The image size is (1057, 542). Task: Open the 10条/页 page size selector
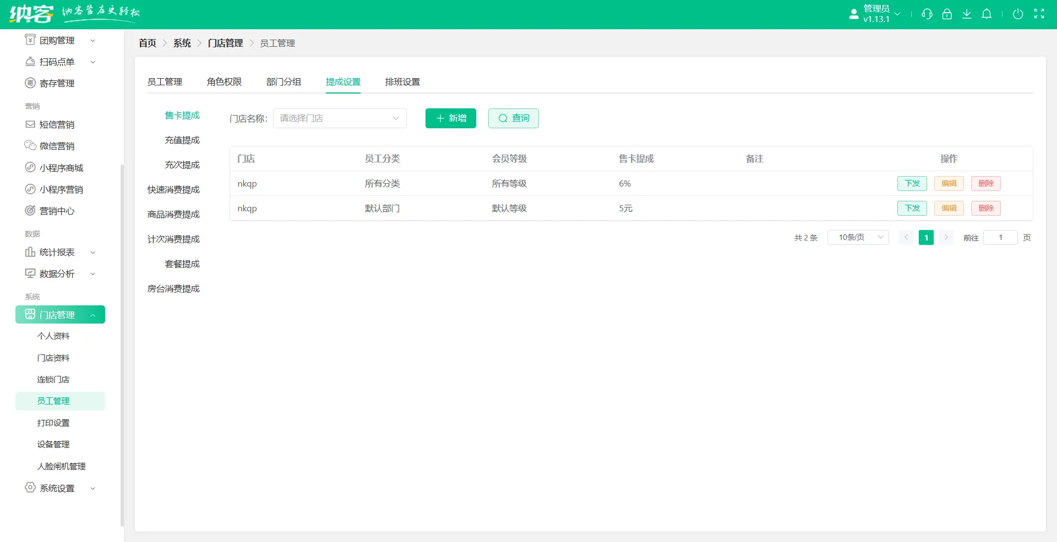coord(857,237)
